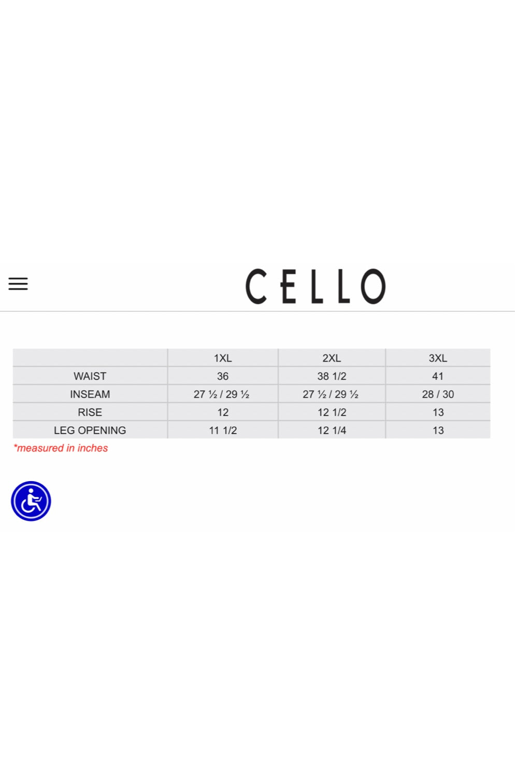Click the LEG OPENING row label

90,430
